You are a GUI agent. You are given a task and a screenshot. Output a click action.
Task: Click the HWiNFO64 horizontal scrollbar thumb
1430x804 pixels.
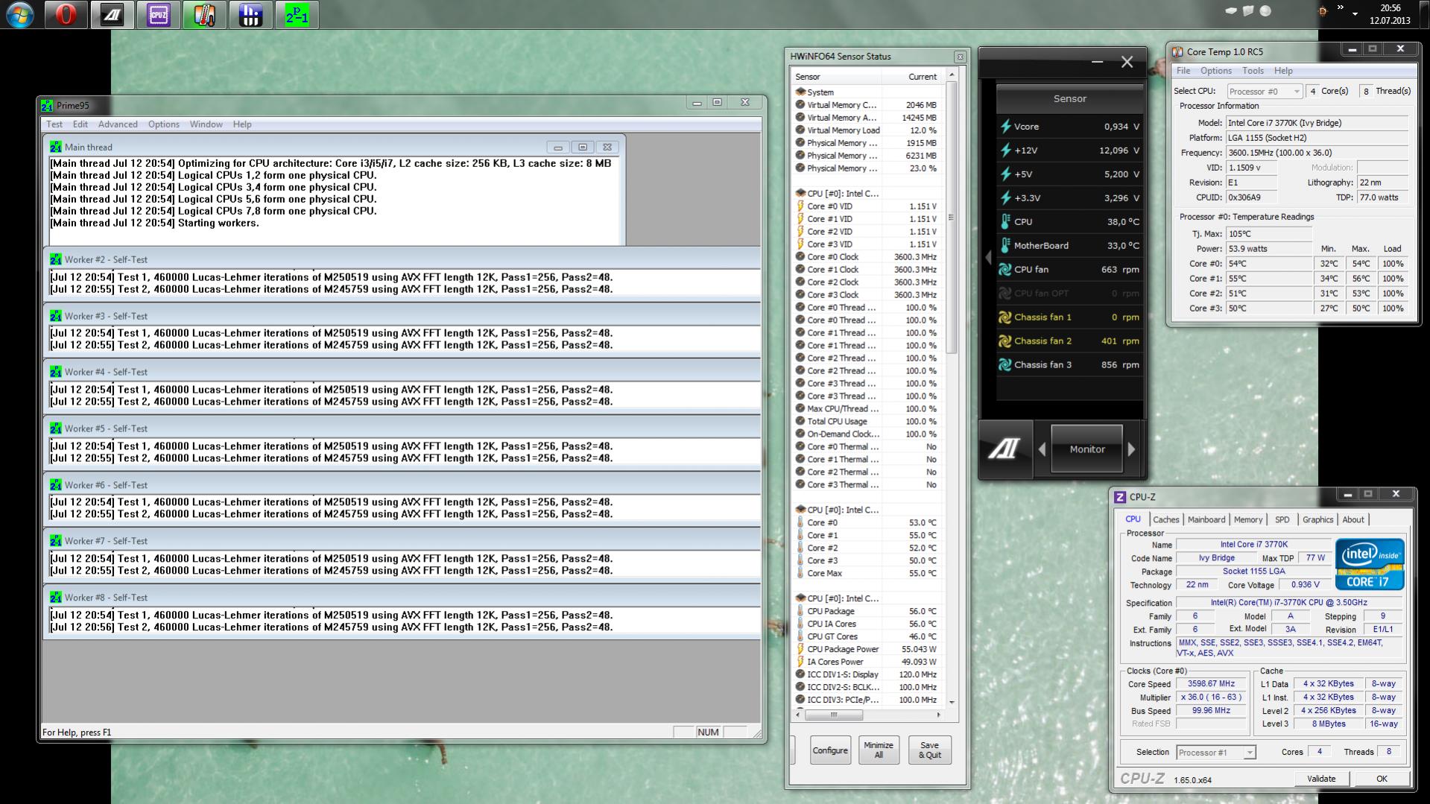pyautogui.click(x=834, y=715)
